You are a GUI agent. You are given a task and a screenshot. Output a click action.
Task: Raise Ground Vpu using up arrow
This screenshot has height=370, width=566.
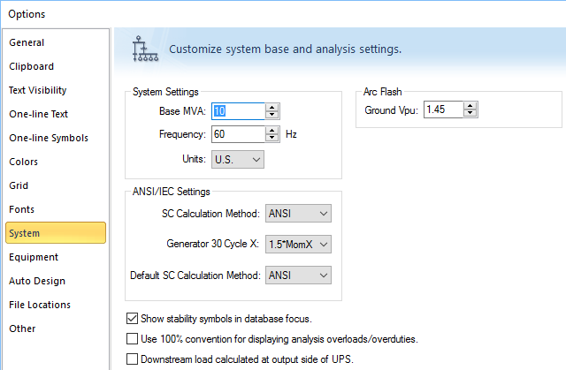tap(470, 106)
